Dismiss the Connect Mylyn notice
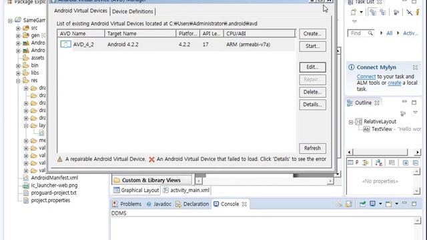Image resolution: width=427 pixels, height=240 pixels. [415, 67]
